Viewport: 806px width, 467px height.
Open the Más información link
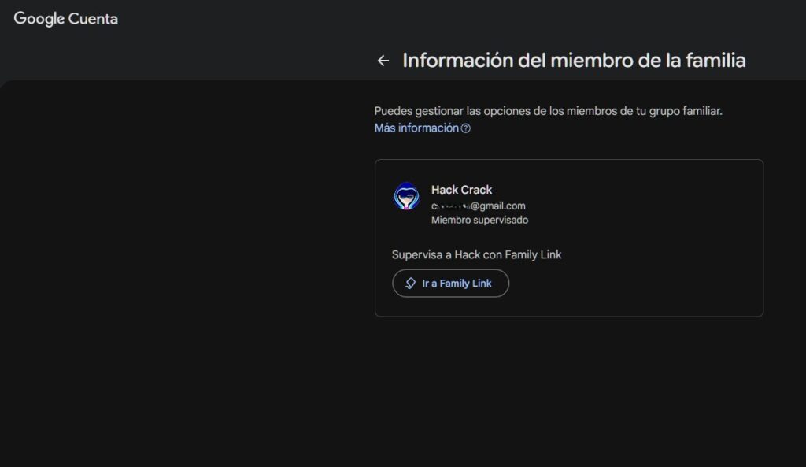416,128
